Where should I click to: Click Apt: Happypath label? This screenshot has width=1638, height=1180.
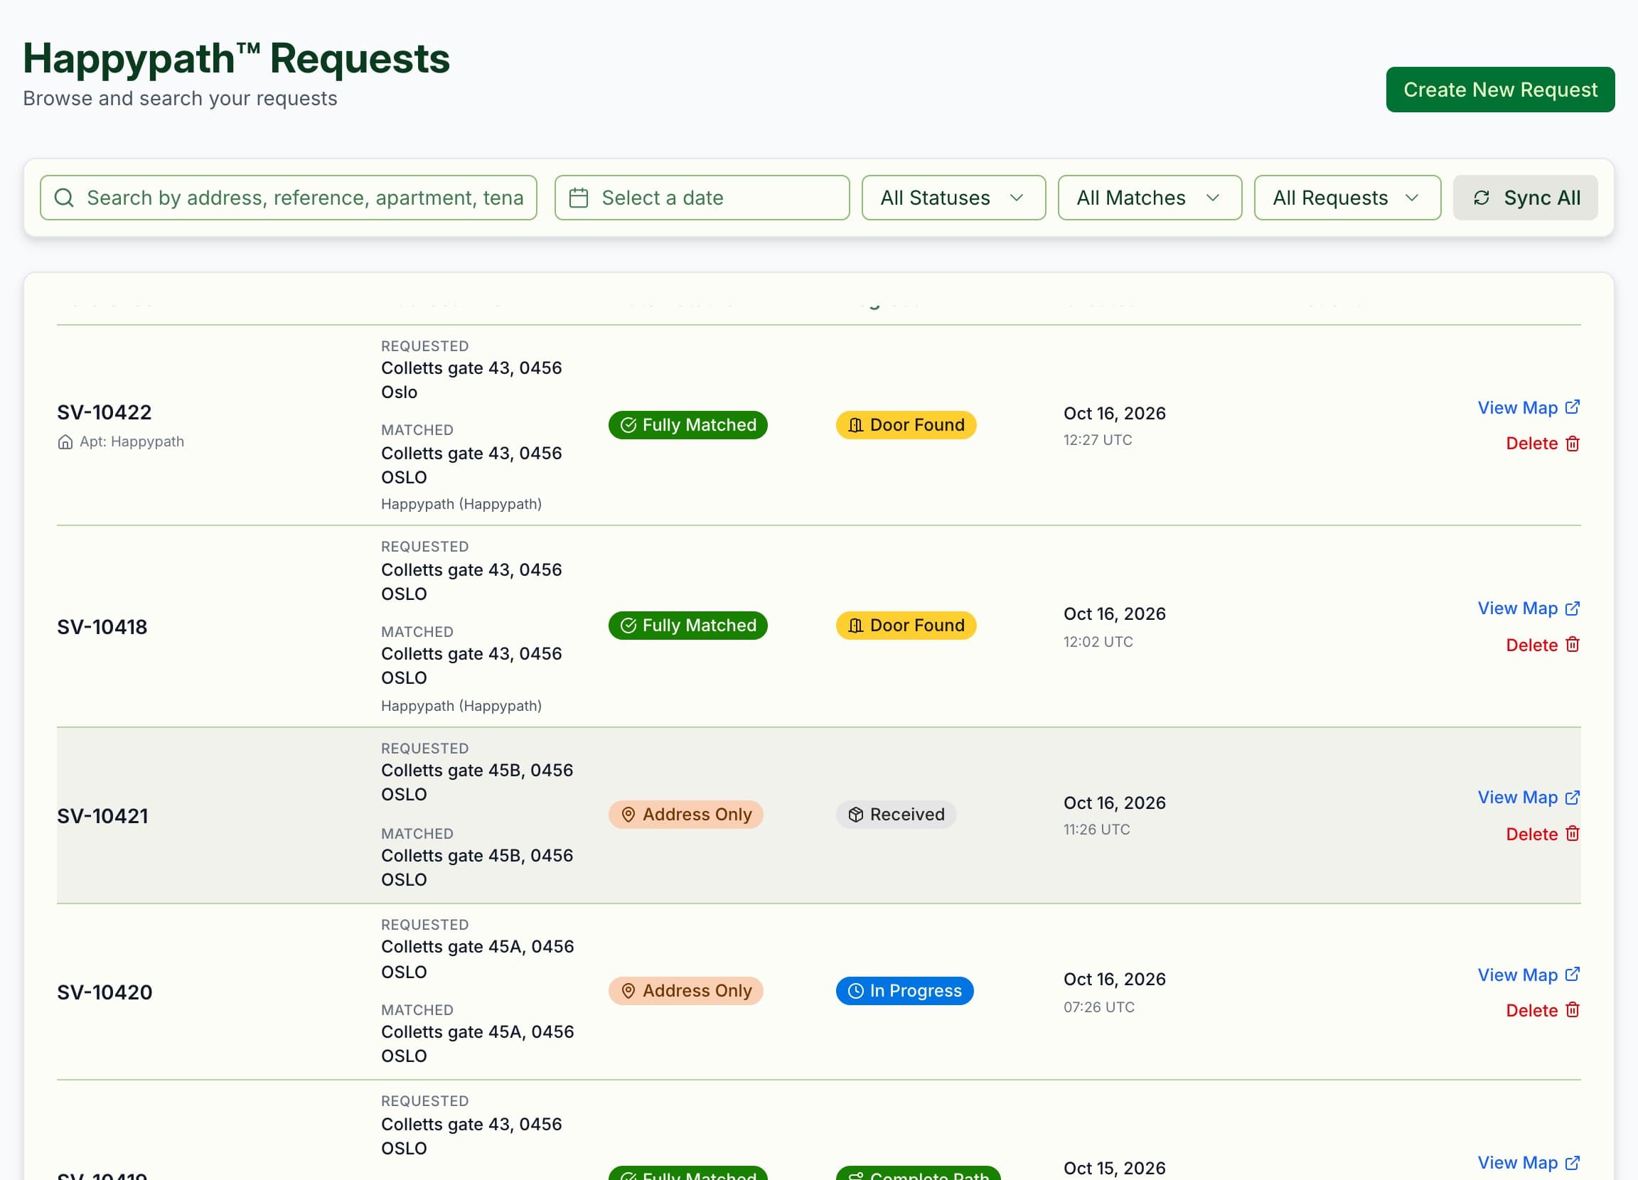132,441
